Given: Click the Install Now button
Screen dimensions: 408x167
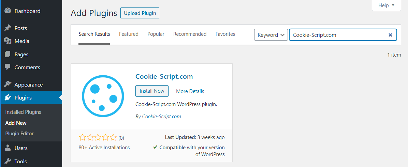Looking at the screenshot, I should point(152,91).
